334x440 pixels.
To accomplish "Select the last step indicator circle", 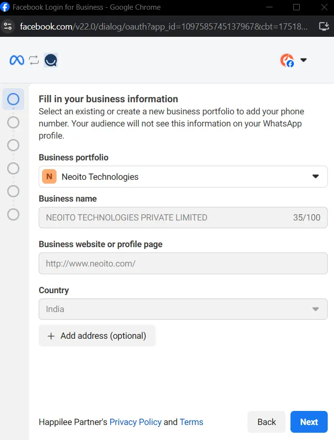I will [x=13, y=214].
